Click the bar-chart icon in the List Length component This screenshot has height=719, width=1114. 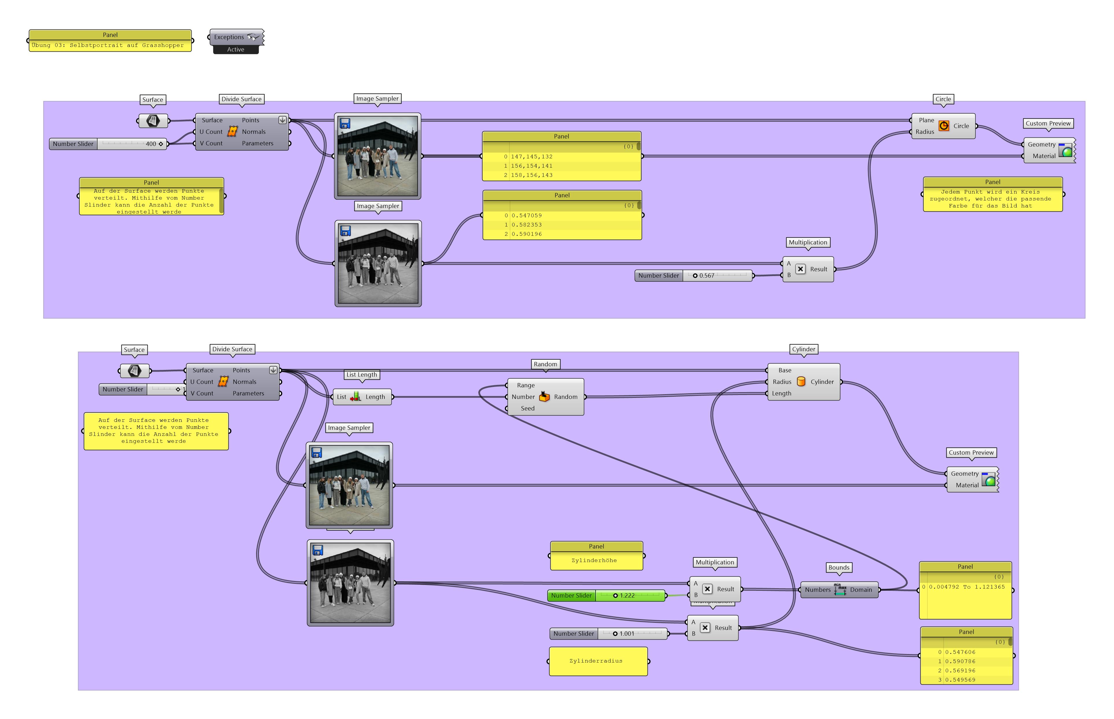coord(356,397)
